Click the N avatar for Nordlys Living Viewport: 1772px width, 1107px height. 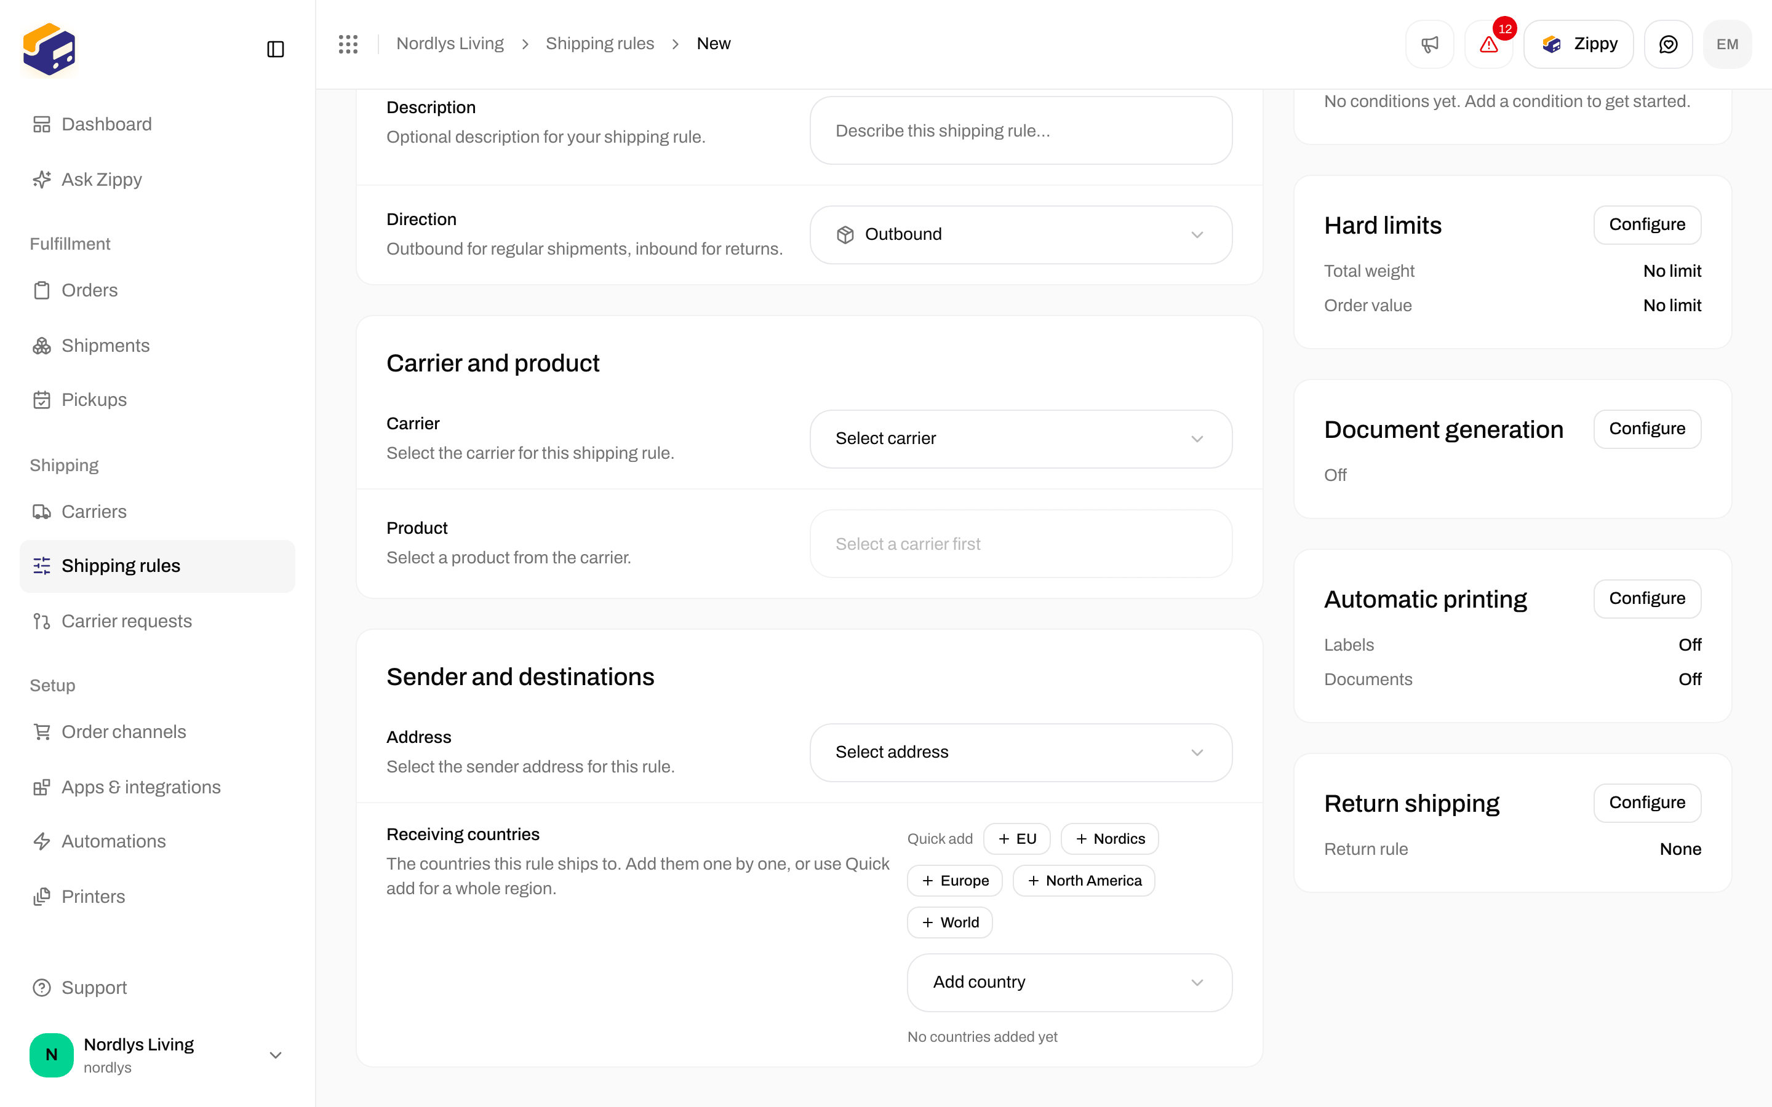51,1055
